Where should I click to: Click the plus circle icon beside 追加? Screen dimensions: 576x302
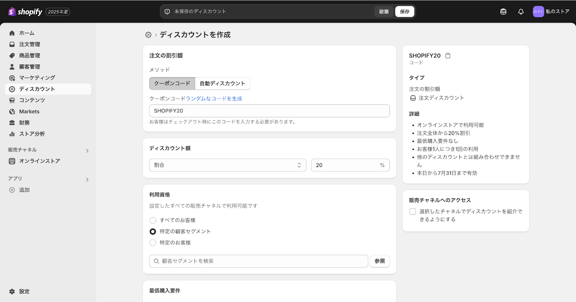(12, 190)
